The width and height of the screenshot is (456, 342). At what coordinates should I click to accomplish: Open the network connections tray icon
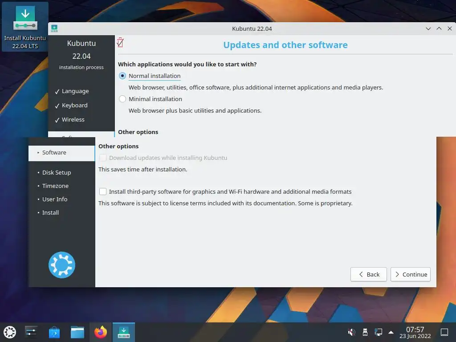(379, 332)
